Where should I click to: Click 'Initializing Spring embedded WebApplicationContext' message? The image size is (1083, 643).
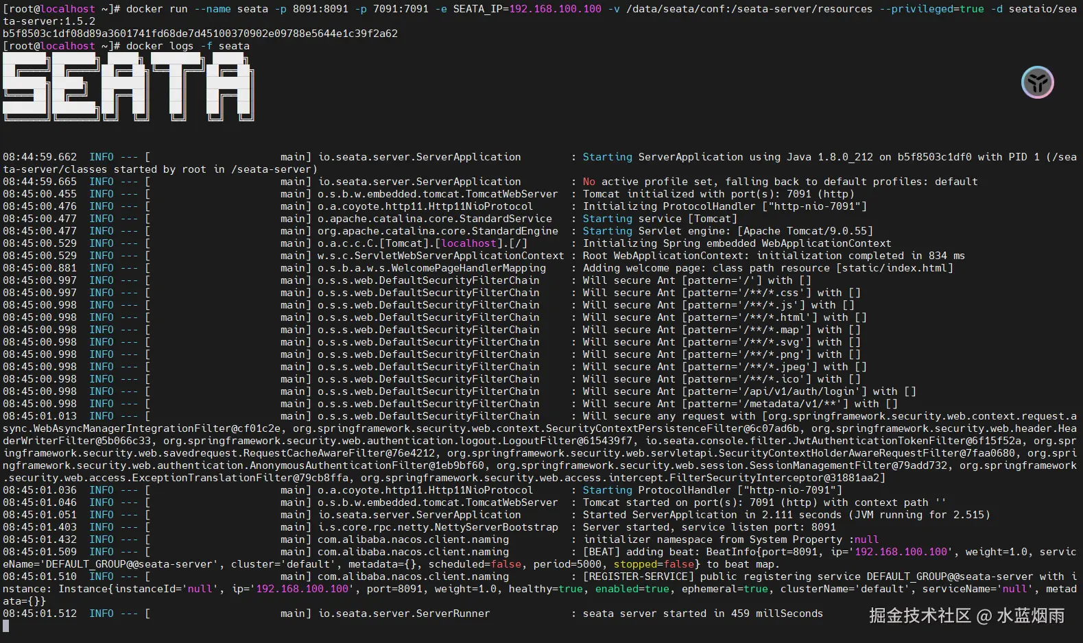(737, 243)
